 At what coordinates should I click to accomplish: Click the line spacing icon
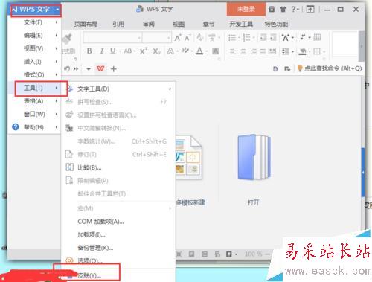coord(286,51)
